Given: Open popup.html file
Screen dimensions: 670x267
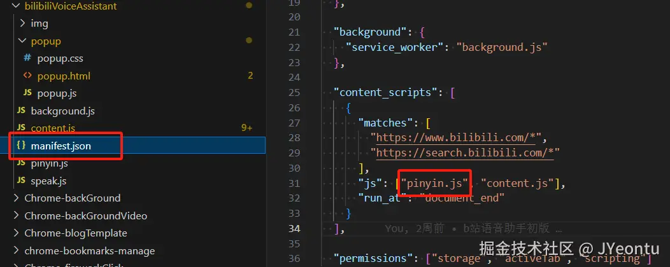Looking at the screenshot, I should (x=64, y=76).
